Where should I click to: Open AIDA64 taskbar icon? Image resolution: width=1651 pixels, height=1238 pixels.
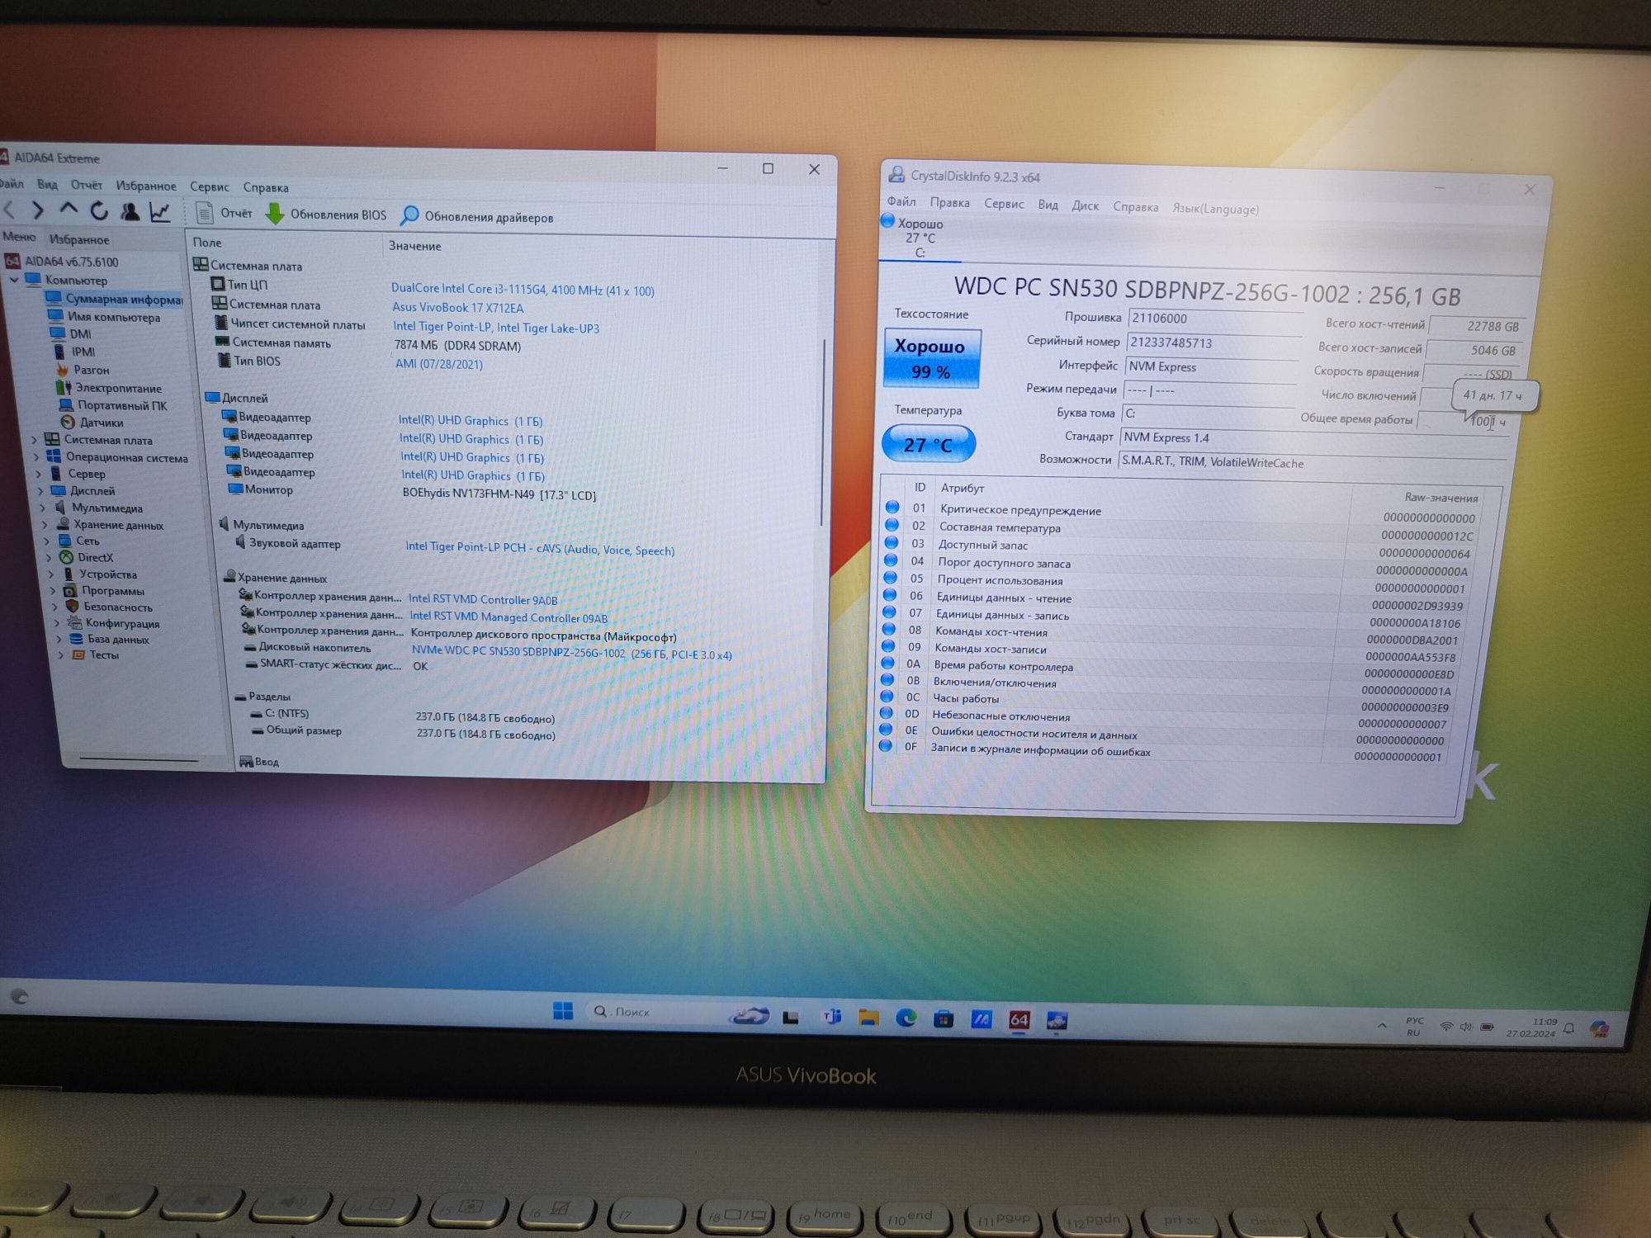(x=1019, y=1020)
